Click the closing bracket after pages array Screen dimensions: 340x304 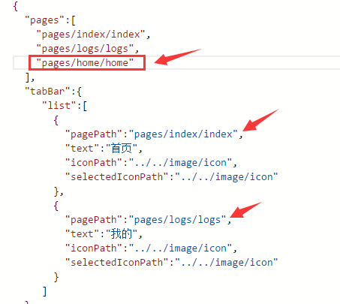click(x=28, y=77)
